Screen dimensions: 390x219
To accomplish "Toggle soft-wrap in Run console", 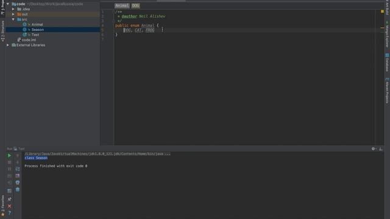I will [x=18, y=169].
